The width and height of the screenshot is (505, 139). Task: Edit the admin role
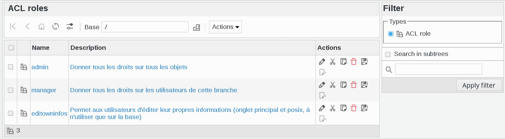pos(322,62)
